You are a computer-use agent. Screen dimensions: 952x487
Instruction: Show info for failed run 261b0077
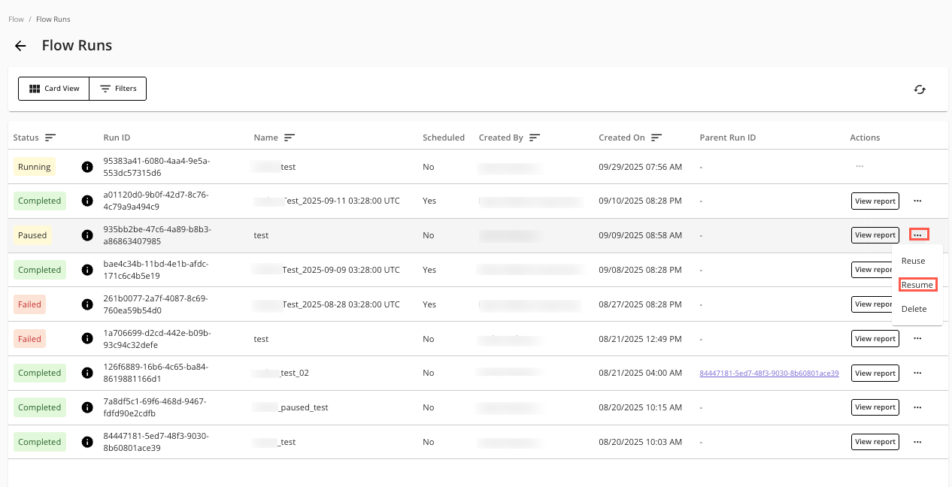click(87, 304)
